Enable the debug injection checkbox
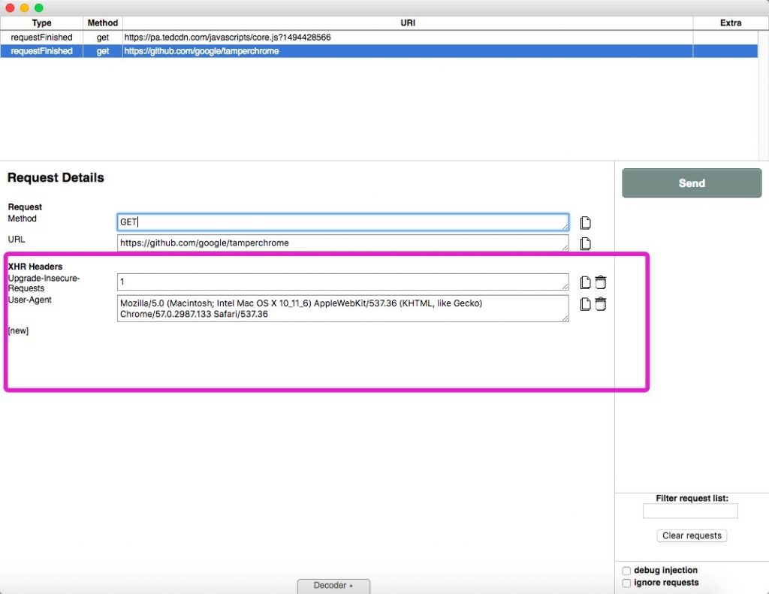The height and width of the screenshot is (594, 769). point(627,571)
